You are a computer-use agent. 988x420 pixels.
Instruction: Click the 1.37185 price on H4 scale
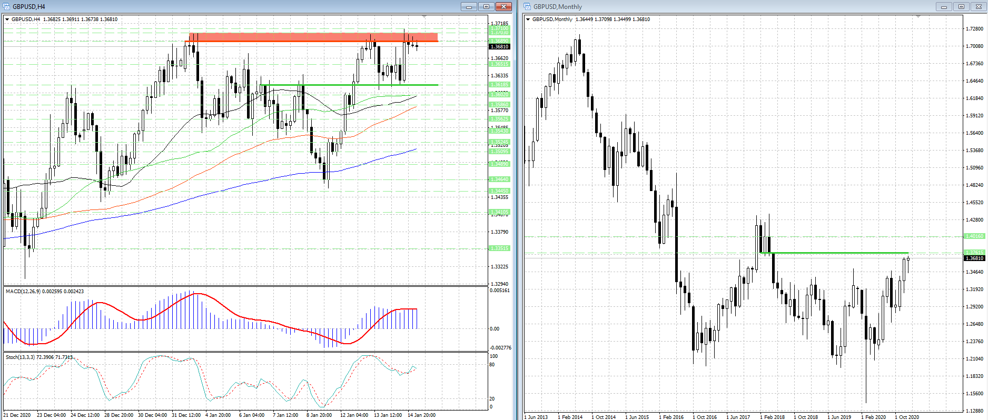tap(500, 24)
